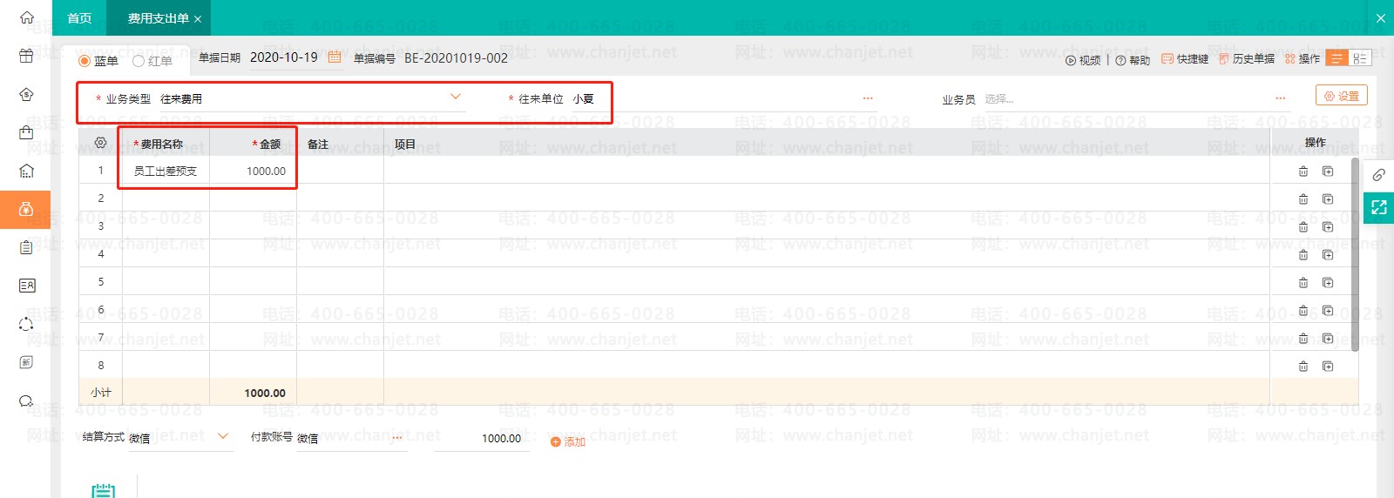Open the warehouse building sidebar icon
Screen dimensions: 1394x498
[26, 171]
